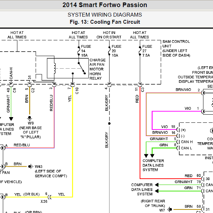Image resolution: width=213 pixels, height=213 pixels.
Task: Click "GRN" label at pin 71
Action: tap(188, 188)
